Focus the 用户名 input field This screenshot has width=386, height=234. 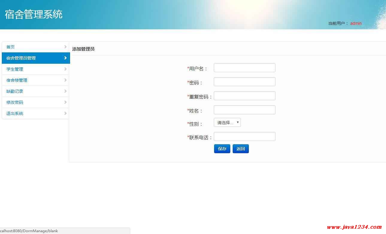coord(244,68)
